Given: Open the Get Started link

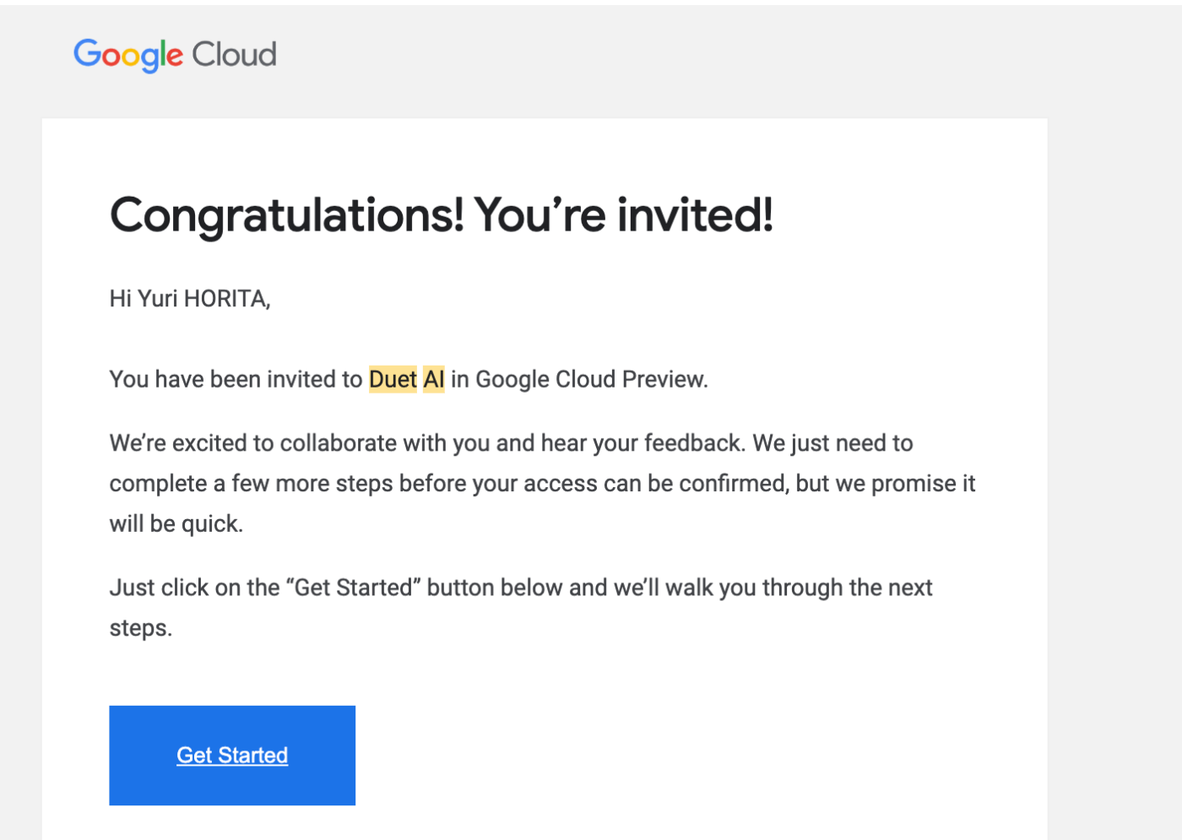Looking at the screenshot, I should (x=232, y=755).
